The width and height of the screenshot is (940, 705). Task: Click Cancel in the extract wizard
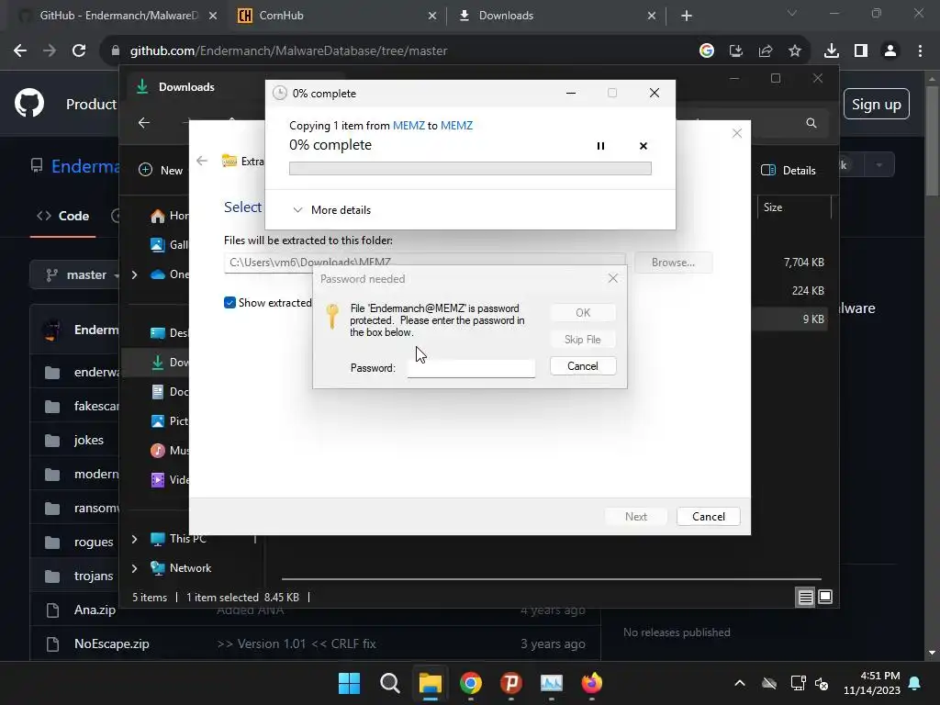click(708, 516)
